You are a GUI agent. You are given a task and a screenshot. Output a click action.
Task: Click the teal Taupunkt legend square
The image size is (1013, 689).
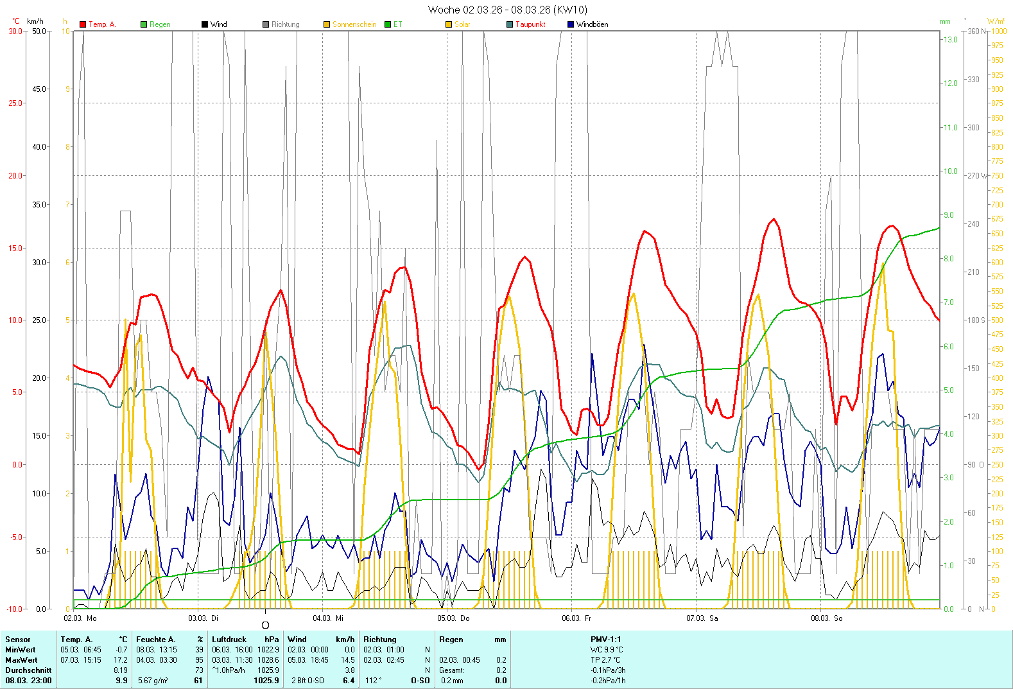coord(510,24)
